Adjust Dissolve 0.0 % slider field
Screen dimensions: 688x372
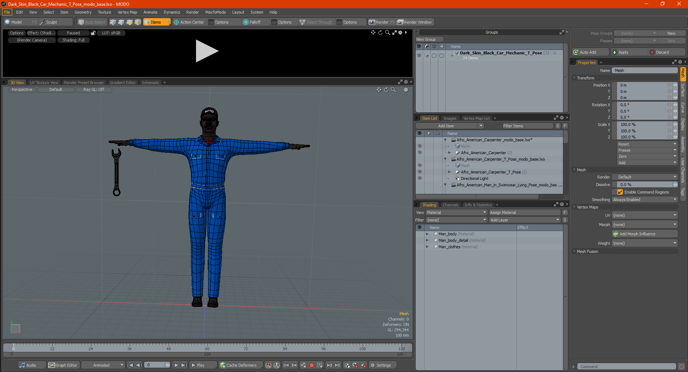click(645, 185)
